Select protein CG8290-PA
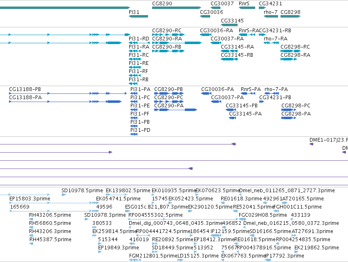The image size is (348, 262). 175,110
